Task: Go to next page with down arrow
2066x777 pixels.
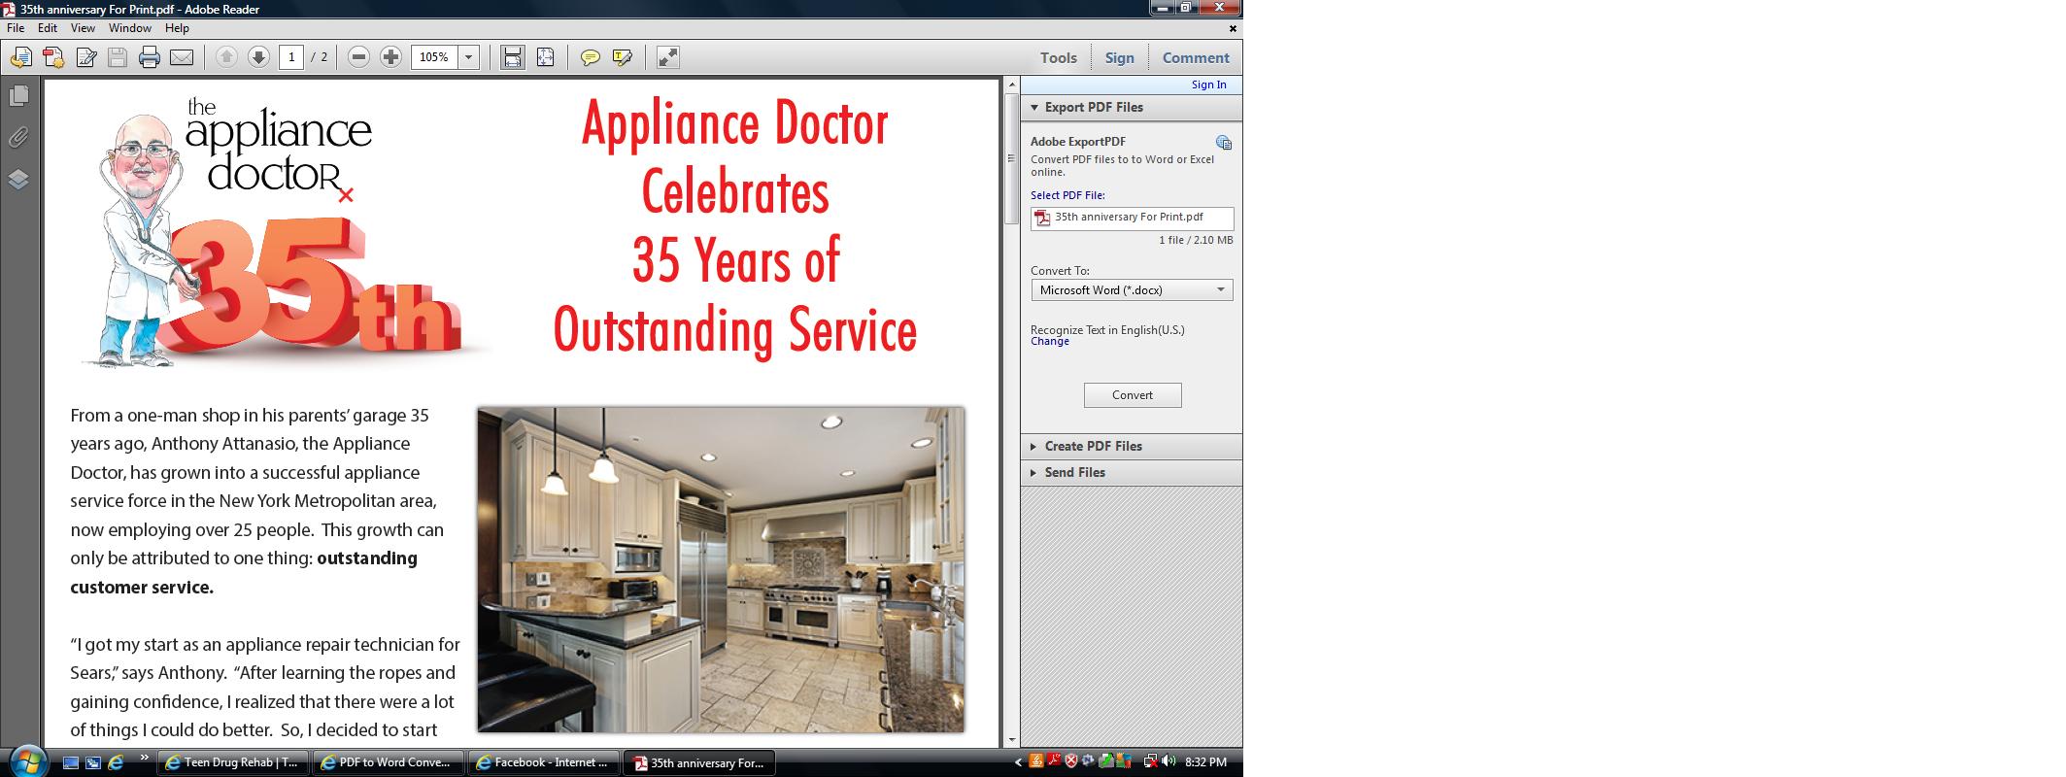Action: 258,57
